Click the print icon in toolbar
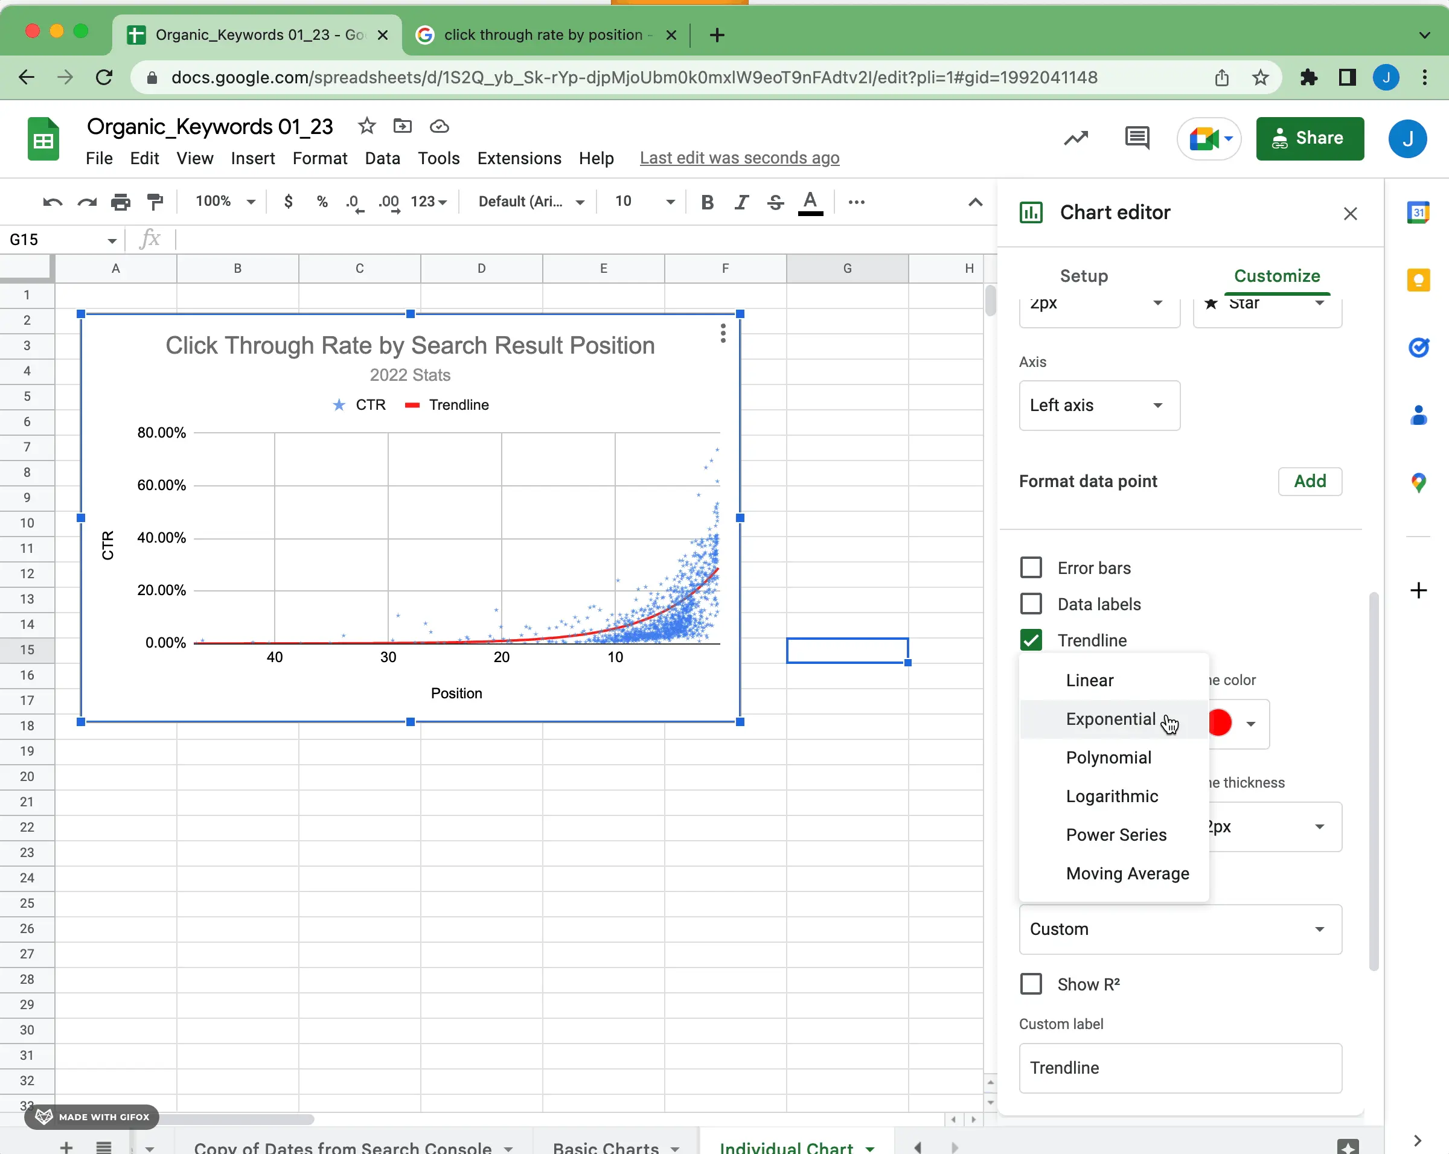Viewport: 1449px width, 1154px height. (119, 203)
